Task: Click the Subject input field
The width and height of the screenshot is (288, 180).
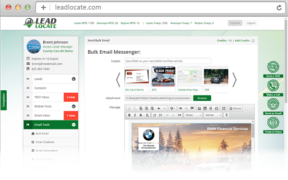Action: 168,61
